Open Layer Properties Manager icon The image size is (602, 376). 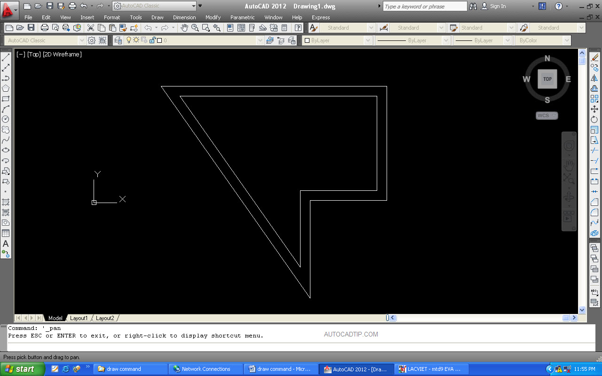[118, 40]
